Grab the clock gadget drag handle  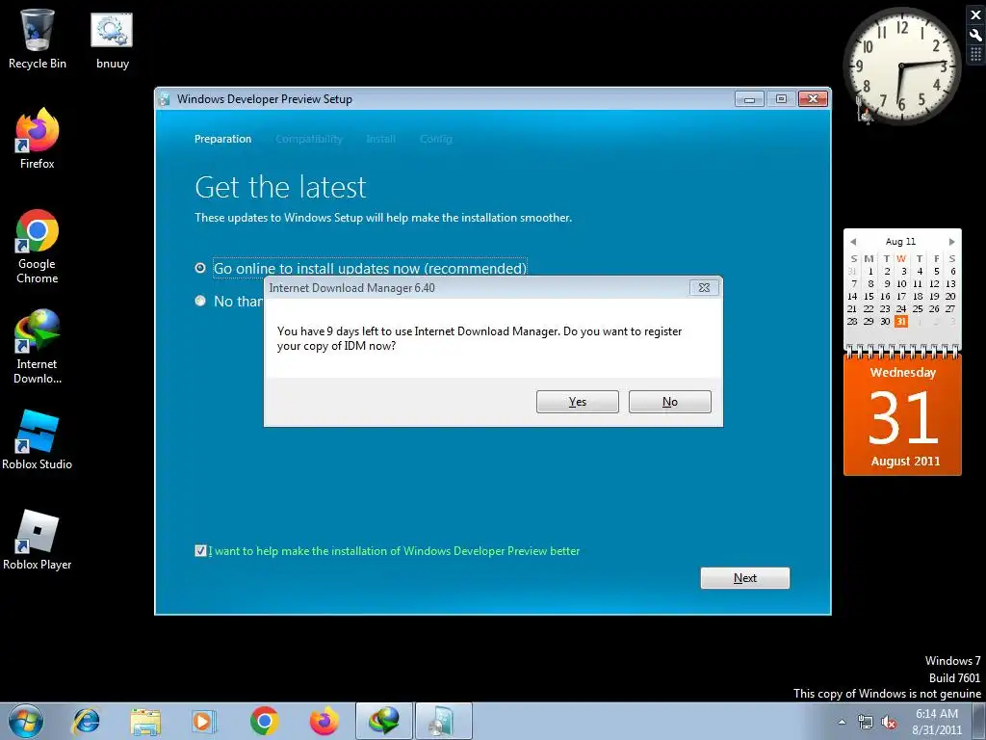[975, 54]
